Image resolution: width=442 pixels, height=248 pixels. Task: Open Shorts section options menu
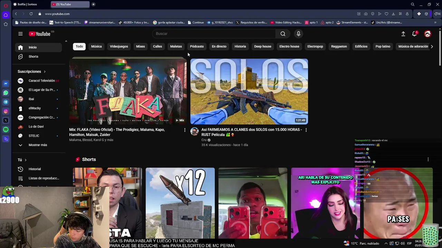428,159
